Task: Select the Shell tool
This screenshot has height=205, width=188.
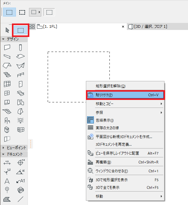Action: pos(20,65)
